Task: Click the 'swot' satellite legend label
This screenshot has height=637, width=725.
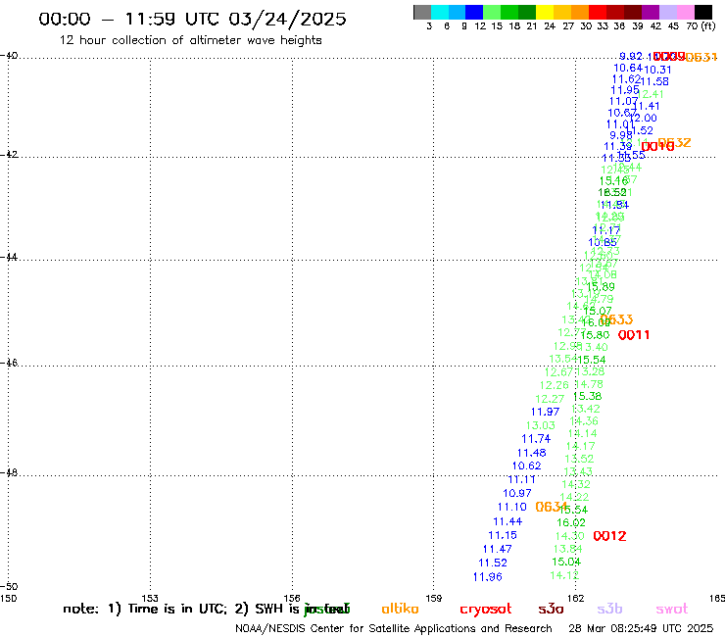Action: coord(672,610)
